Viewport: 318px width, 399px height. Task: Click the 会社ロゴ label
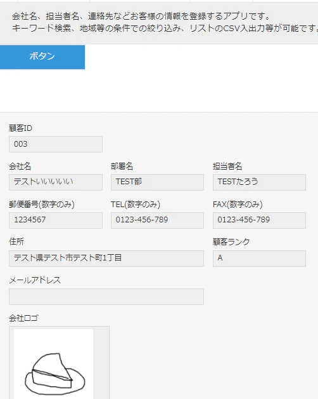[23, 318]
